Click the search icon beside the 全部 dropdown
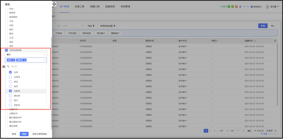This screenshot has height=139, width=283. pyautogui.click(x=58, y=26)
